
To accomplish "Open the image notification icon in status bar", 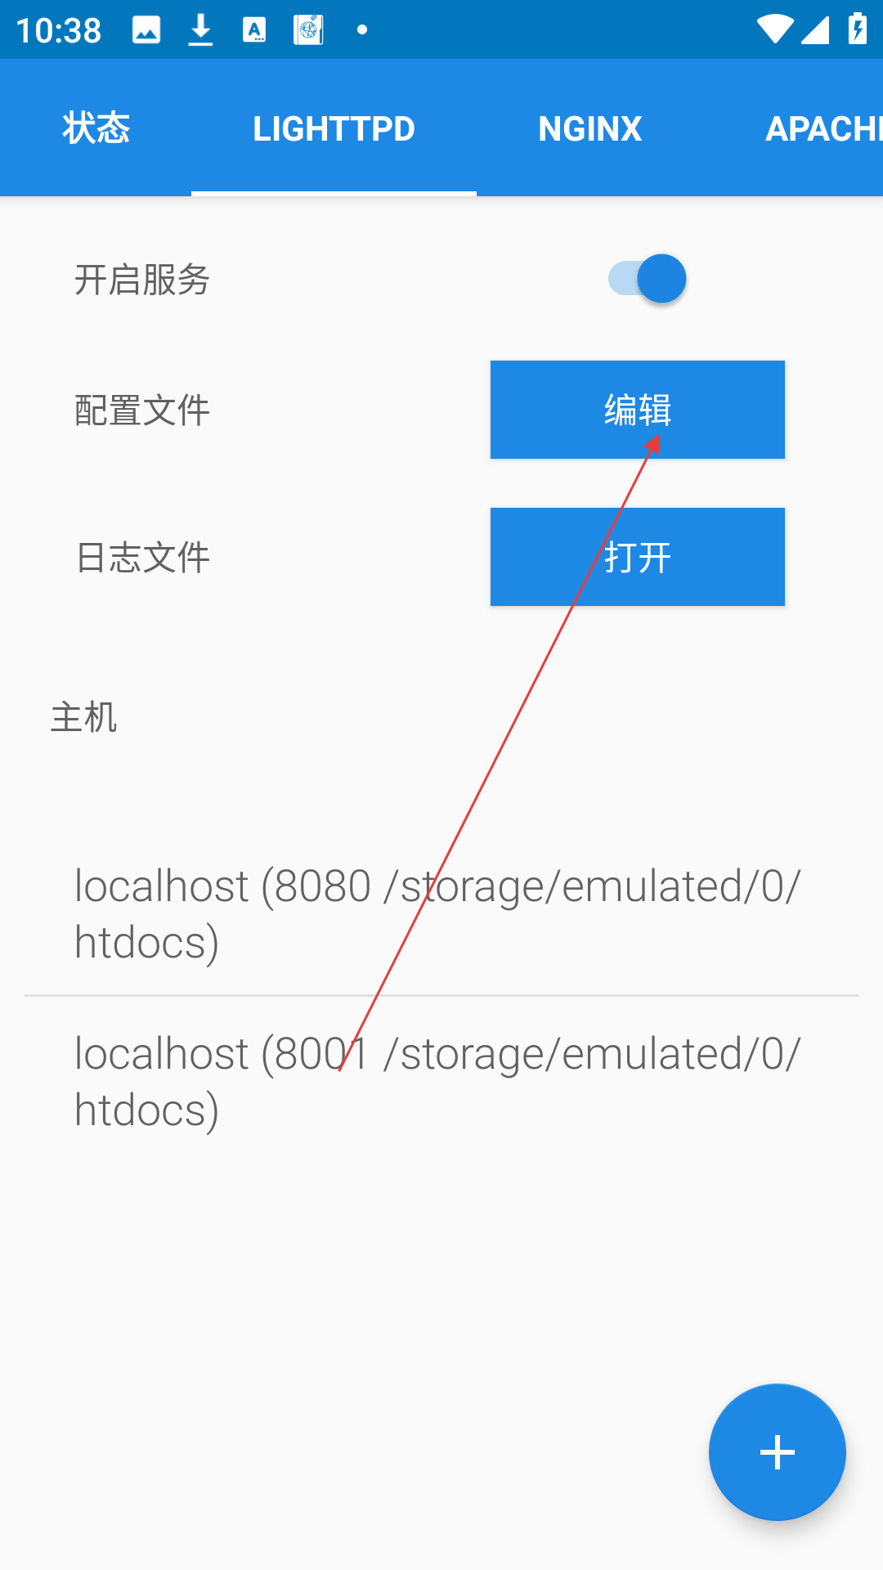I will coord(146,30).
